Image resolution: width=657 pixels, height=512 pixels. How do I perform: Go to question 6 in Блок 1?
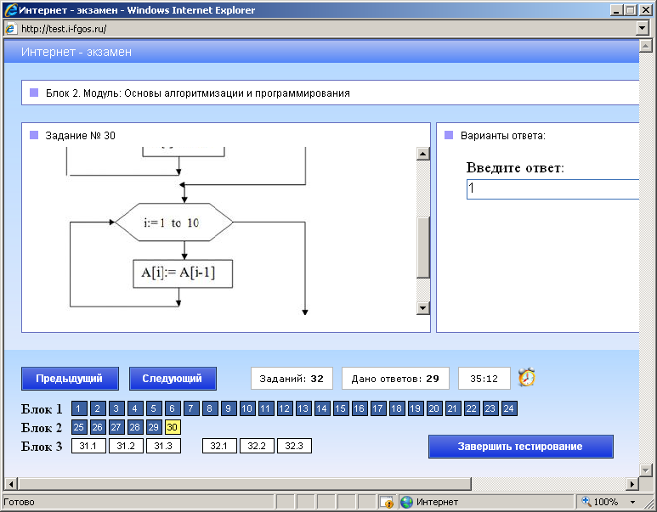click(172, 408)
